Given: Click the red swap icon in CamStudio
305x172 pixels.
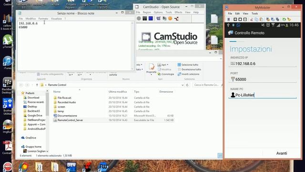Looking at the screenshot, I should [x=176, y=19].
